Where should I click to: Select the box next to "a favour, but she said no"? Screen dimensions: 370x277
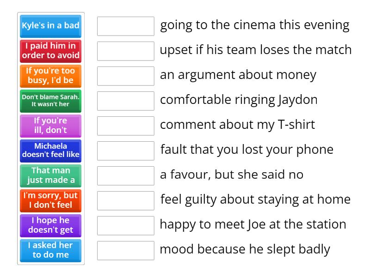[126, 175]
